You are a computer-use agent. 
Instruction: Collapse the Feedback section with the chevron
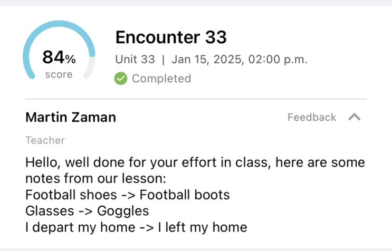coord(355,117)
